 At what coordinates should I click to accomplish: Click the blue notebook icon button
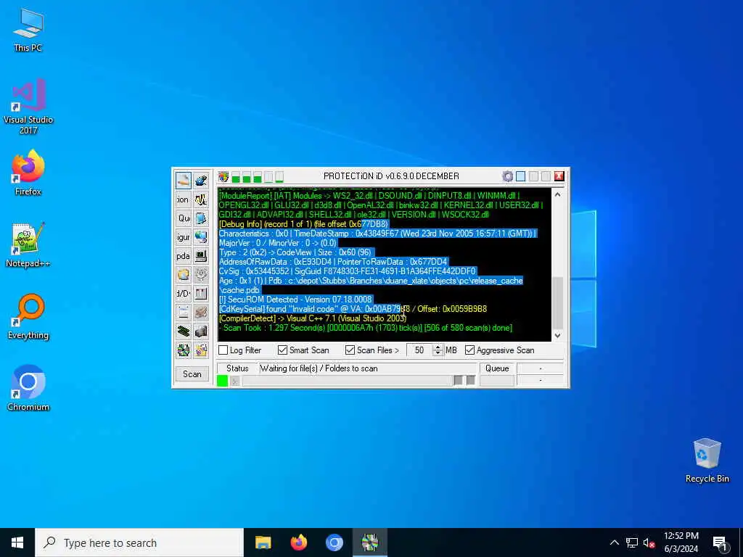pos(201,218)
